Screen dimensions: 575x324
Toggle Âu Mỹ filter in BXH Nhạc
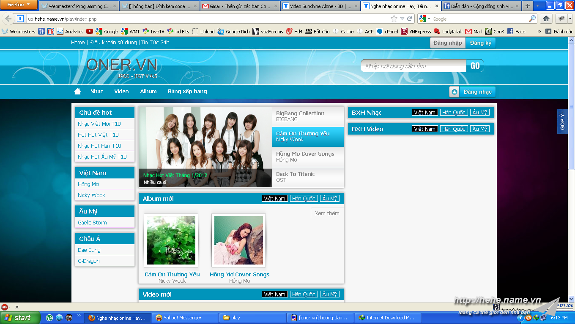(480, 113)
